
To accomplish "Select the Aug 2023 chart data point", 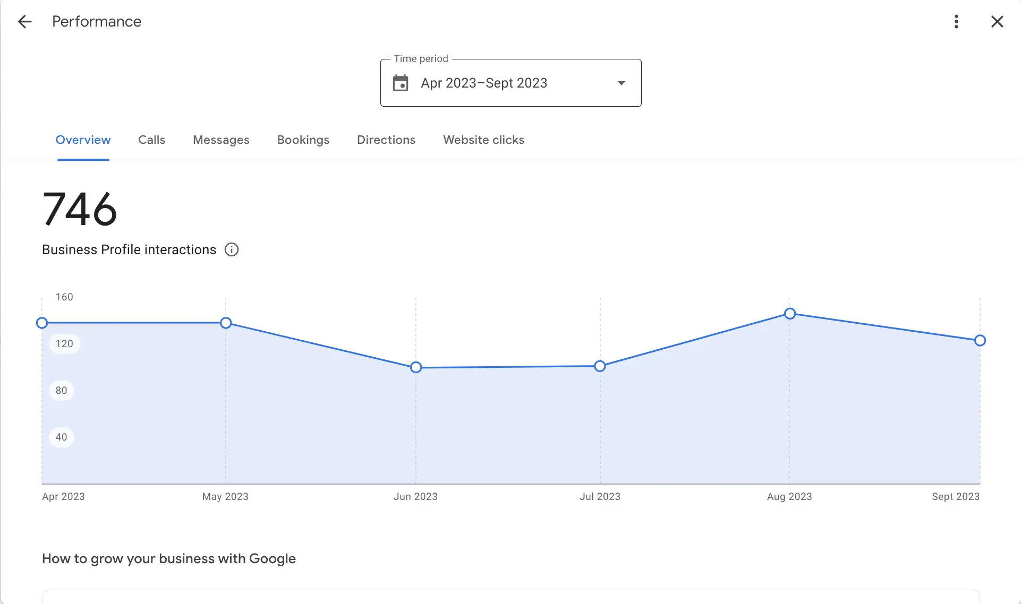I will pos(790,314).
